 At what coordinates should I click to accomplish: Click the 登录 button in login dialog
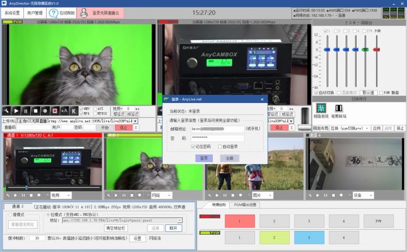tap(204, 158)
